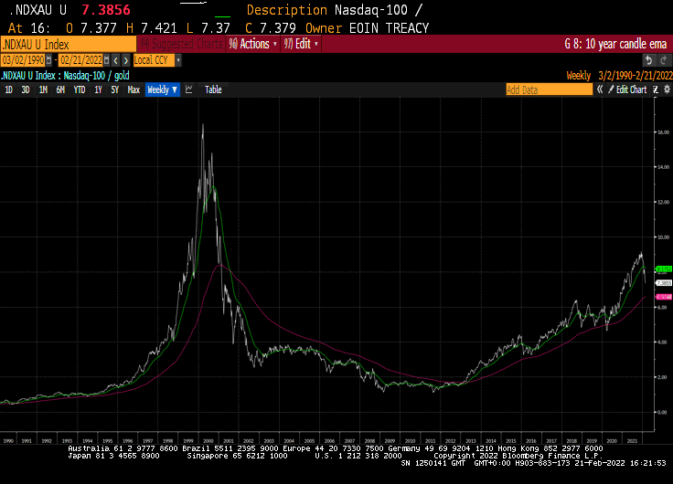This screenshot has width=673, height=484.
Task: Click the 2011 year label on x-axis
Action: [430, 441]
